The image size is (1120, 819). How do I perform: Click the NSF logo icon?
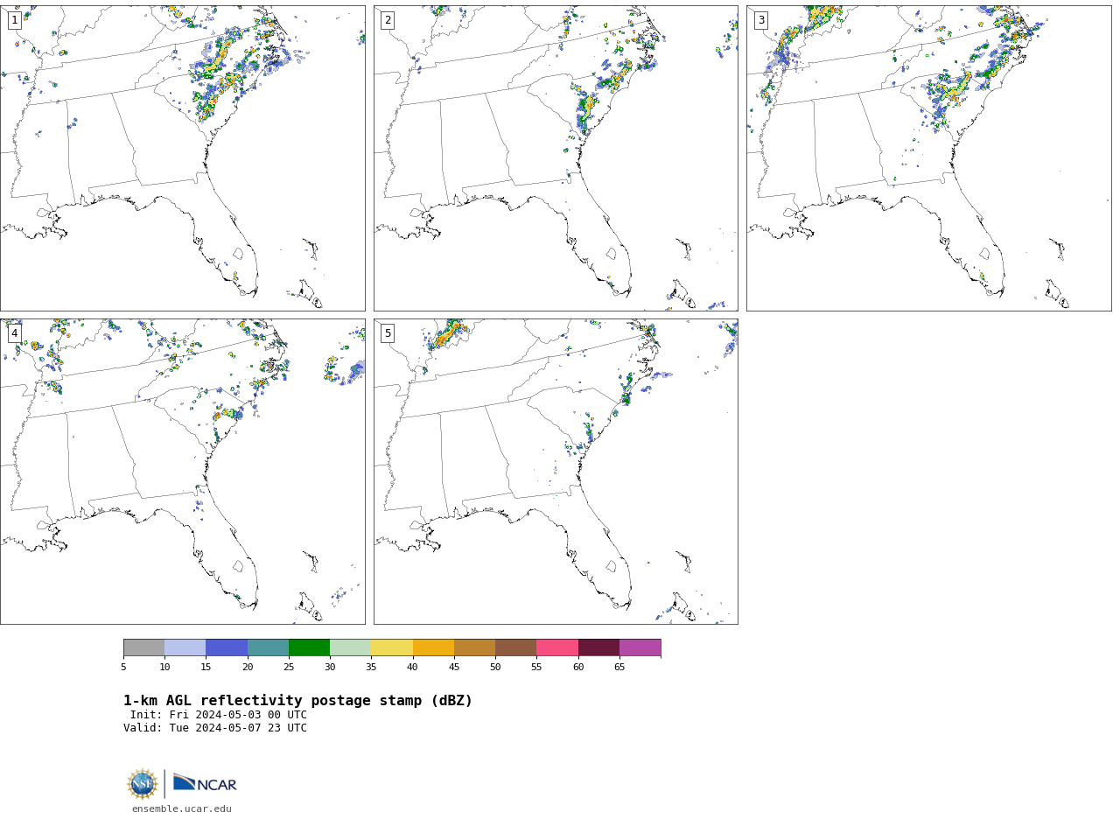click(x=143, y=784)
